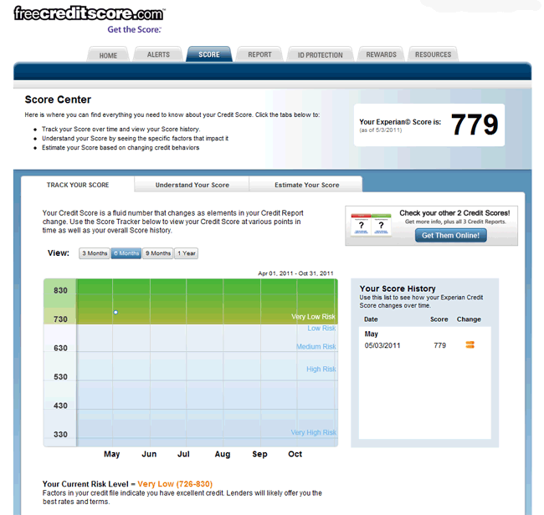544x515 pixels.
Task: Click the Very Low Risk chart label
Action: (313, 316)
